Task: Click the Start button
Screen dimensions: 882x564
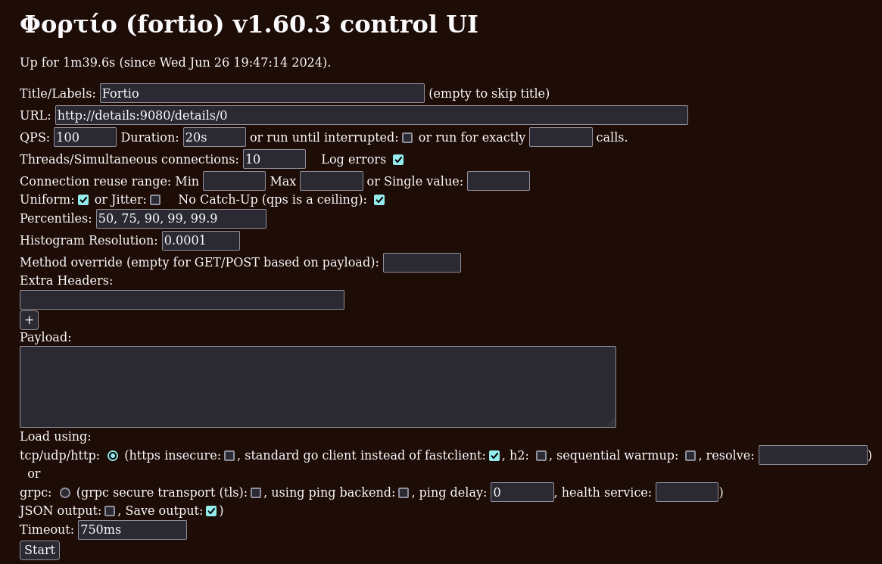Action: pyautogui.click(x=39, y=550)
